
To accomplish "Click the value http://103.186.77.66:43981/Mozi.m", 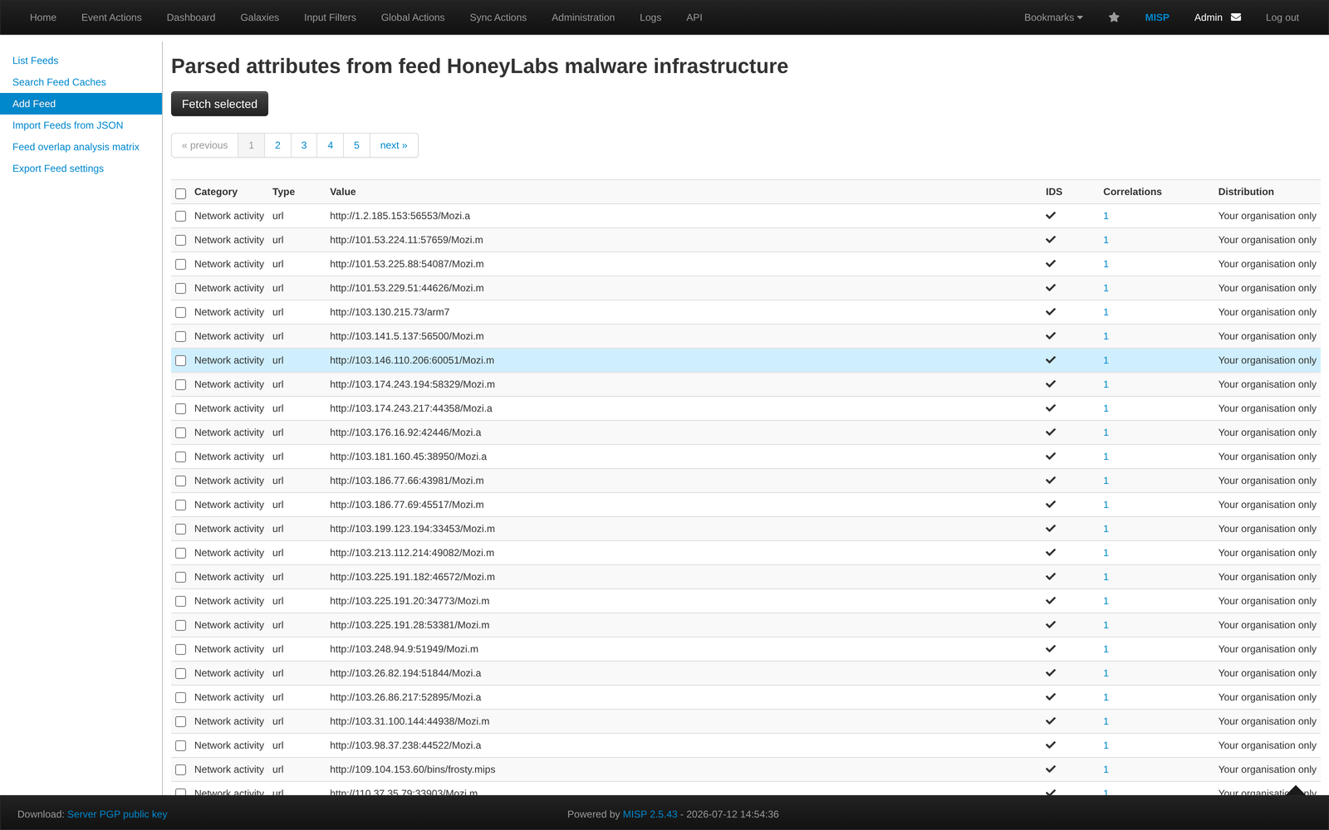I will [406, 481].
